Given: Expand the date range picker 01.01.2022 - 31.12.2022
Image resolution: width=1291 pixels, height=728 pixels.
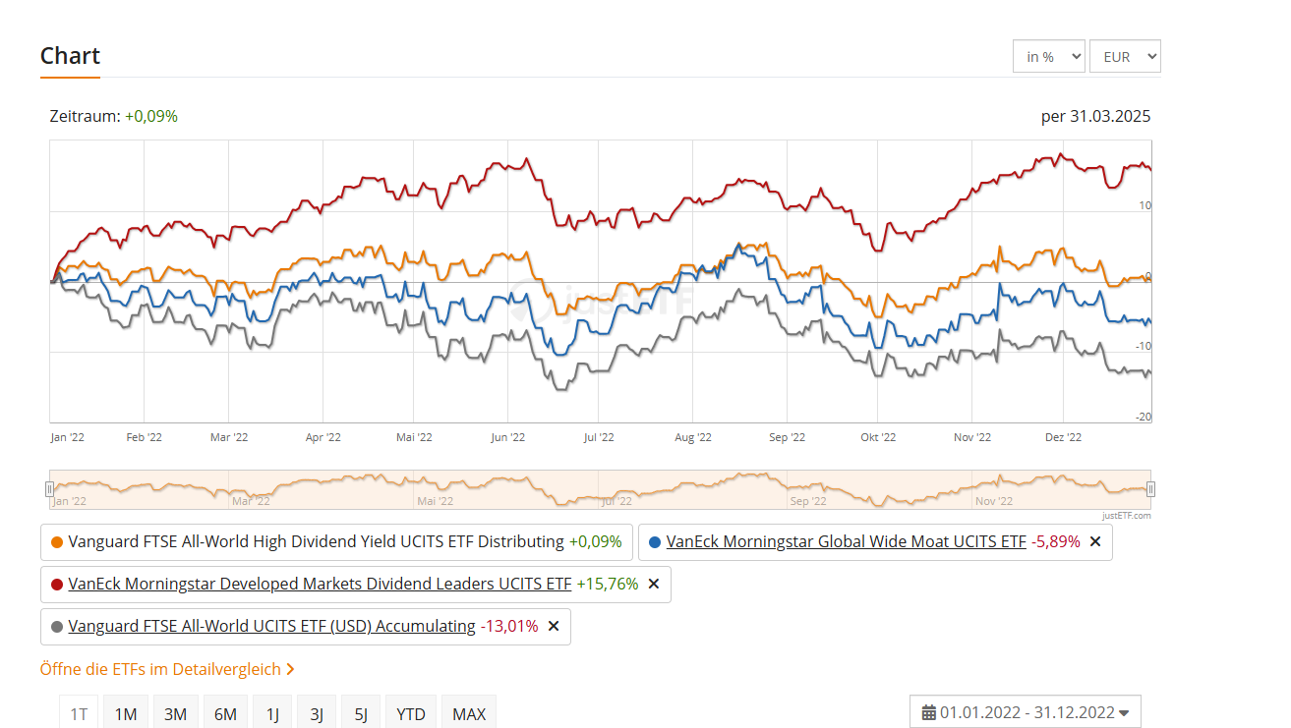Looking at the screenshot, I should coord(1026,713).
